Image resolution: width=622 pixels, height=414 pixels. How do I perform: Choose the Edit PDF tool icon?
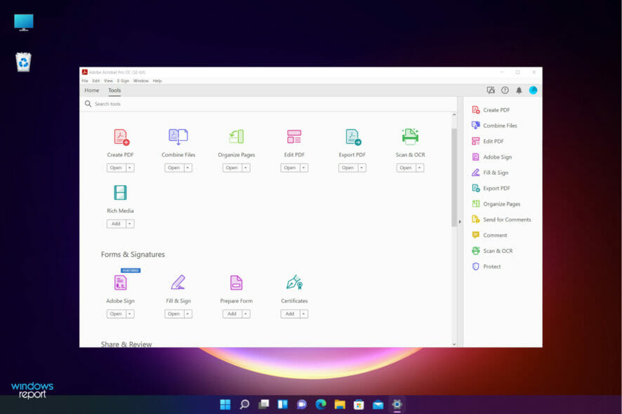coord(294,137)
